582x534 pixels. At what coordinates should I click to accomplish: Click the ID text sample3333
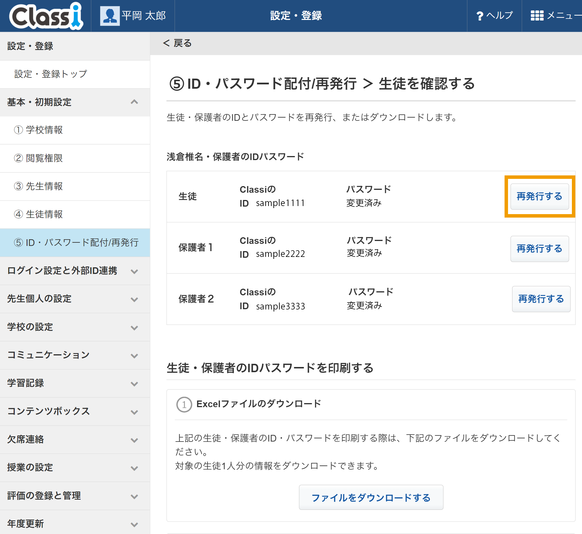[280, 306]
